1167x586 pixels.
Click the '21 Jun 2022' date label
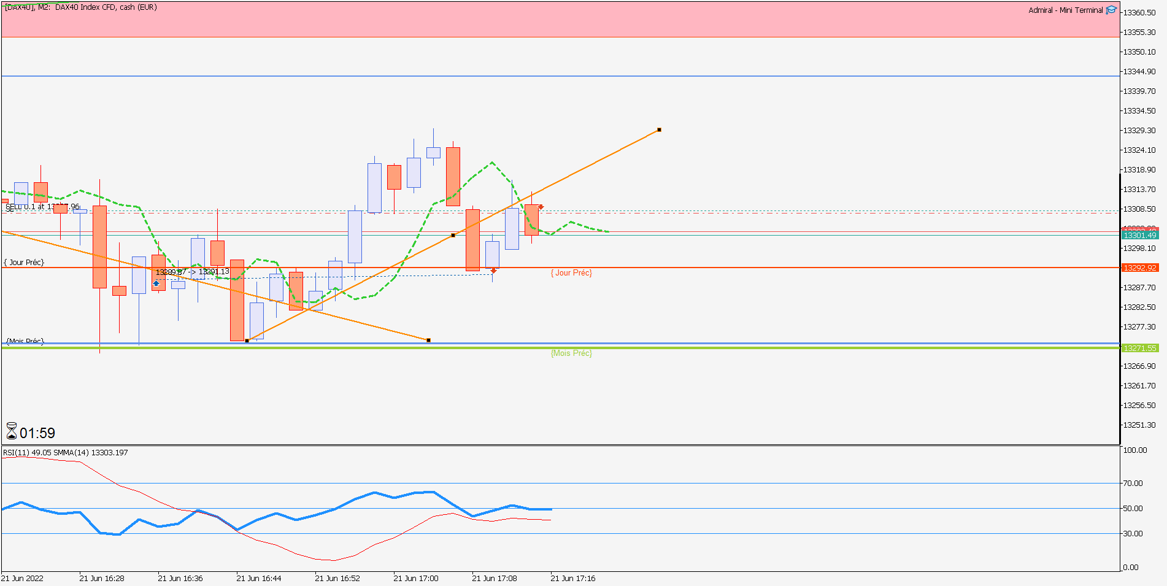click(22, 578)
